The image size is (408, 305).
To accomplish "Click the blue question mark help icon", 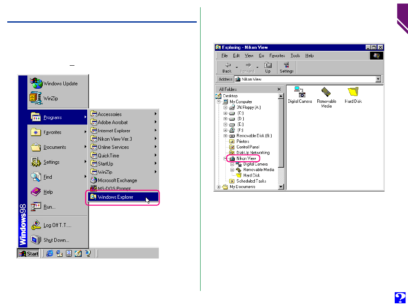I will tap(400, 297).
